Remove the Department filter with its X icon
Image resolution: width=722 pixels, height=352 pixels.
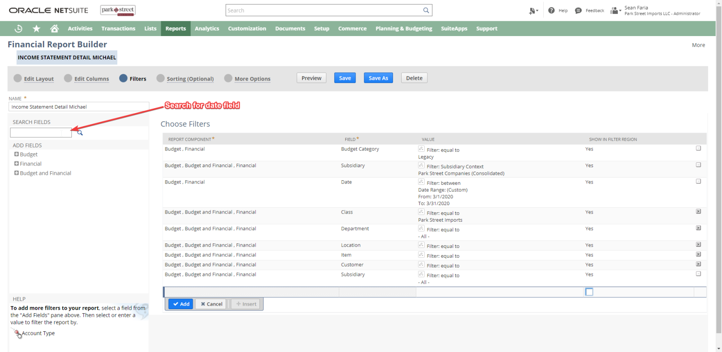pos(698,228)
